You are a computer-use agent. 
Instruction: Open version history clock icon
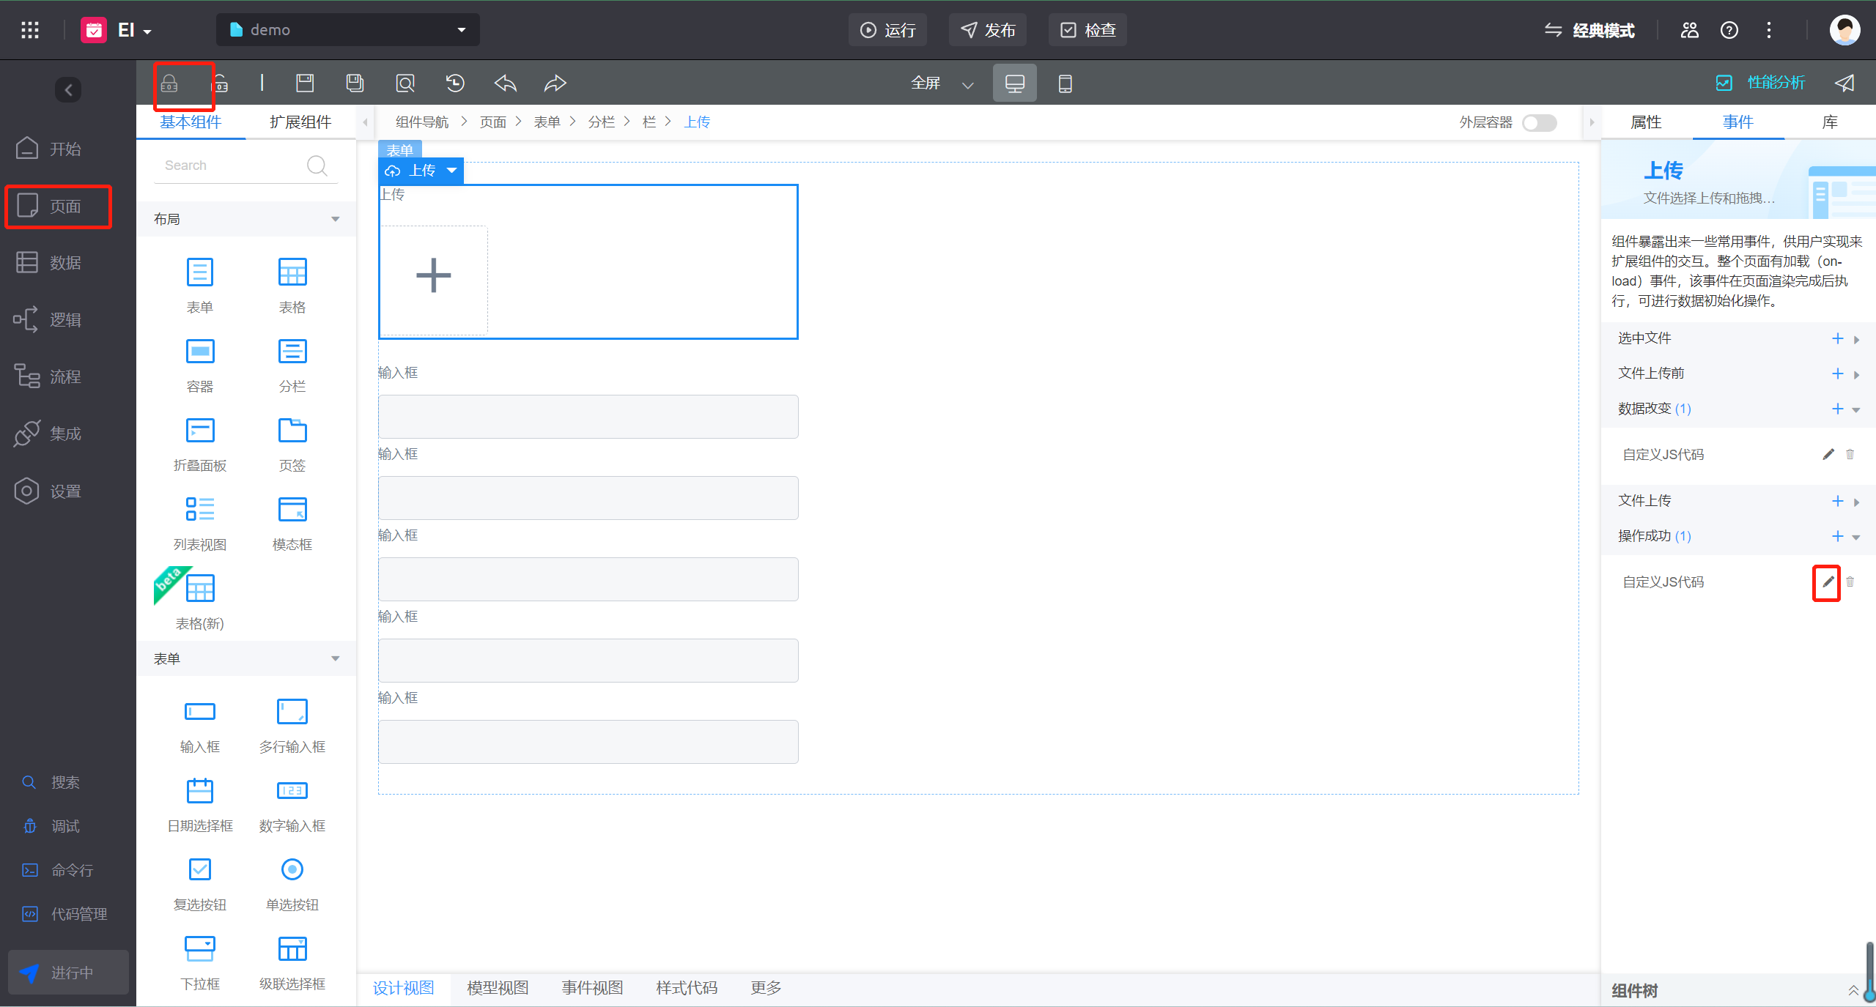455,83
